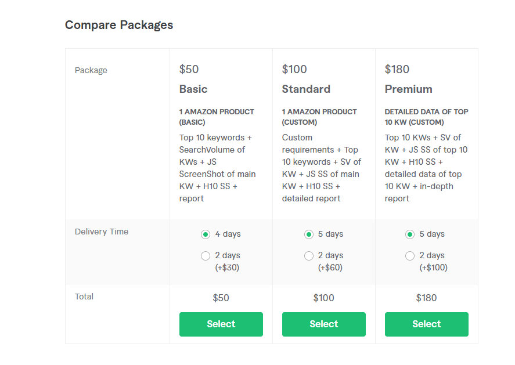Viewport: 515px width, 365px height.
Task: Select the 2 days (+$100) delivery option
Action: tap(410, 256)
